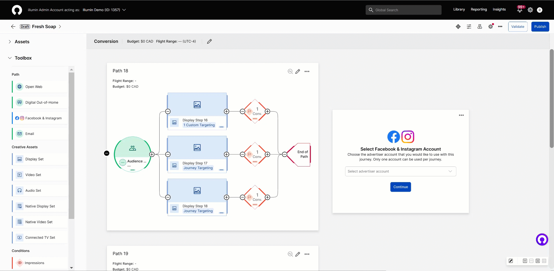The width and height of the screenshot is (554, 271).
Task: Collapse the End of Path minus circle
Action: (285, 154)
